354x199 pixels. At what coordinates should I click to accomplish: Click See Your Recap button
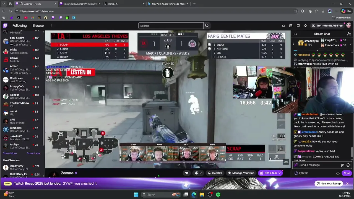329,184
